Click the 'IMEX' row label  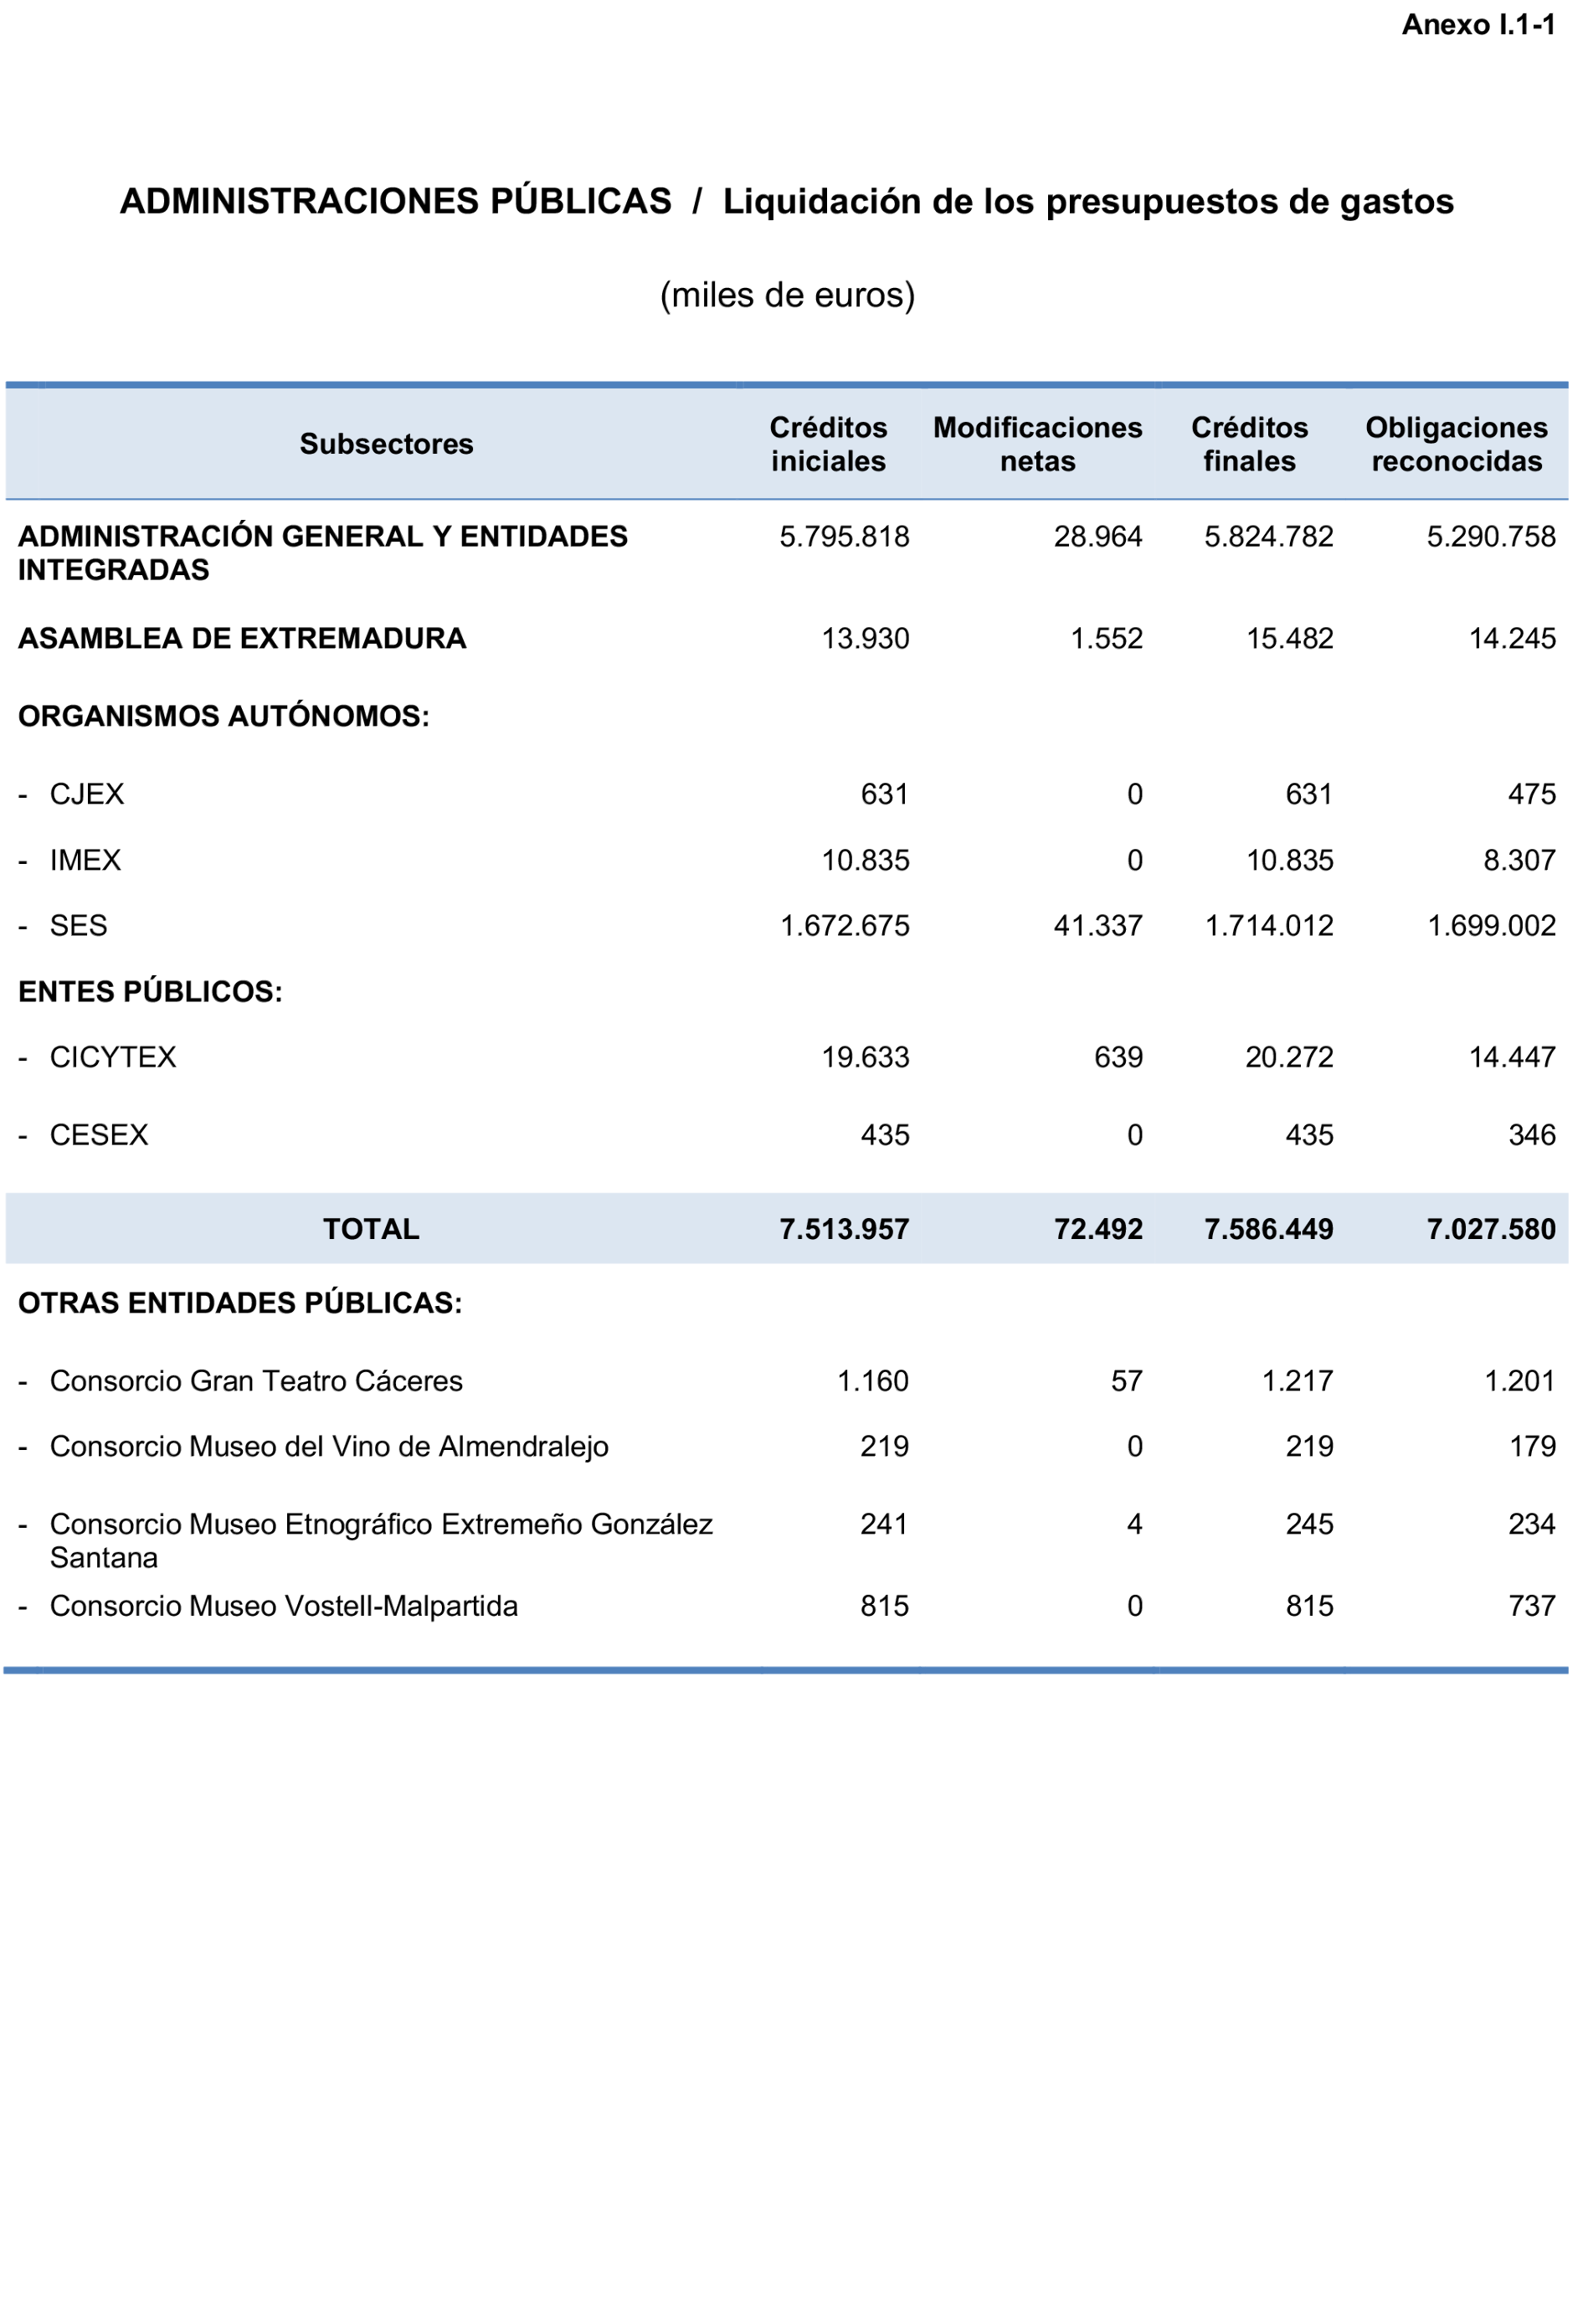pos(85,861)
